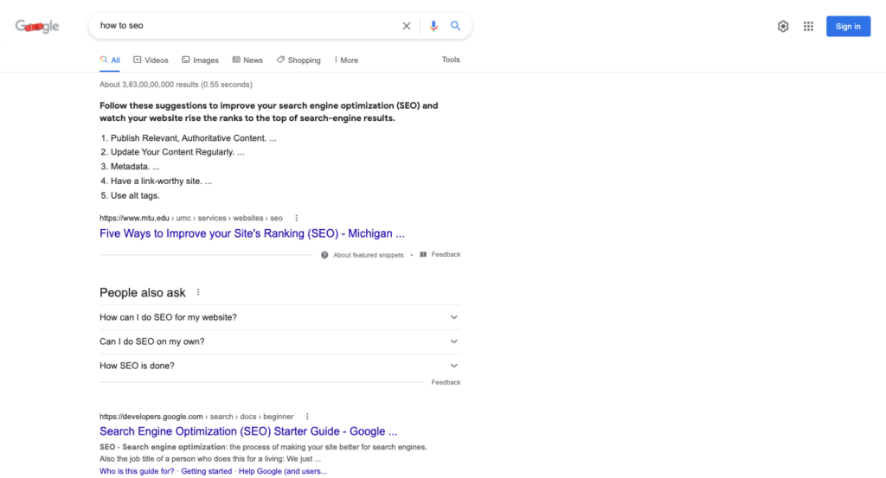Open the Google apps grid icon
Viewport: 886px width, 478px height.
[808, 26]
